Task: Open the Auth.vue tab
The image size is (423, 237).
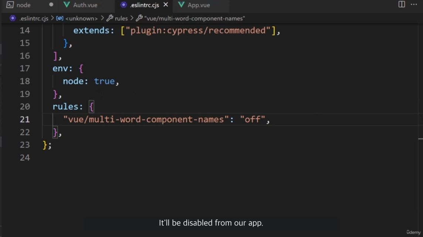Action: pos(85,5)
